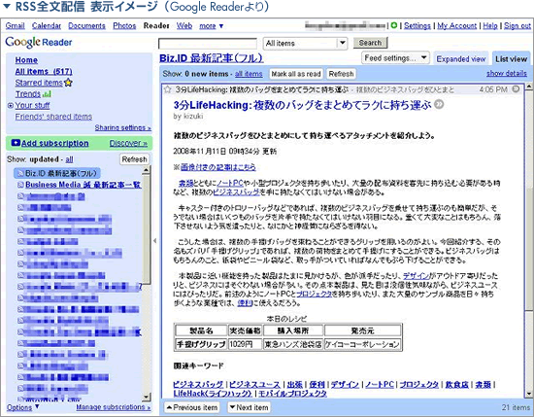Expand the Your stuff section

(x=11, y=105)
